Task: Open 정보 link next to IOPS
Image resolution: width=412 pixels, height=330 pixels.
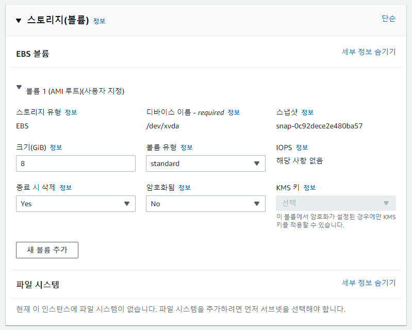Action: (x=302, y=147)
